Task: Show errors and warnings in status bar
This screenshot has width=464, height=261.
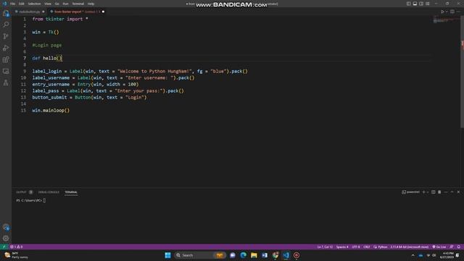Action: [17, 246]
